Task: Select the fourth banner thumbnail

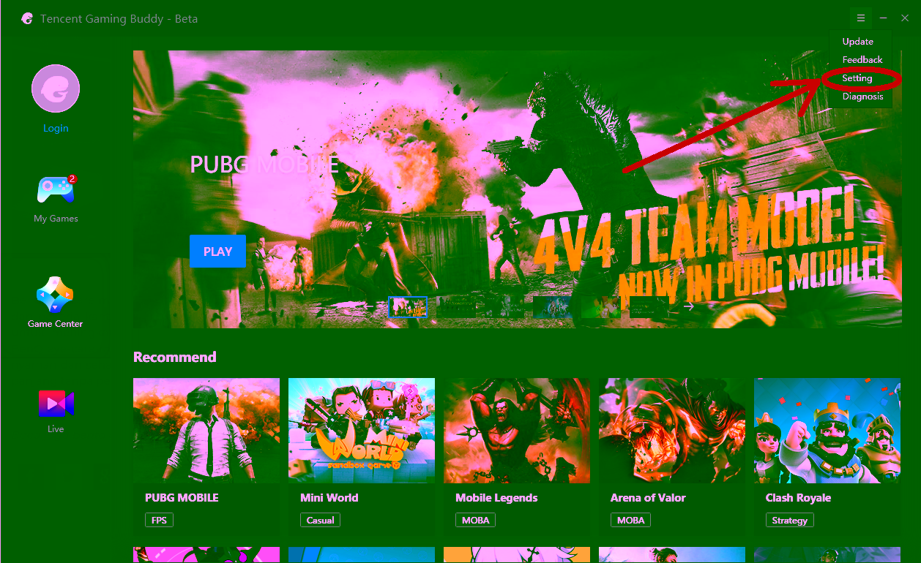Action: pos(553,307)
